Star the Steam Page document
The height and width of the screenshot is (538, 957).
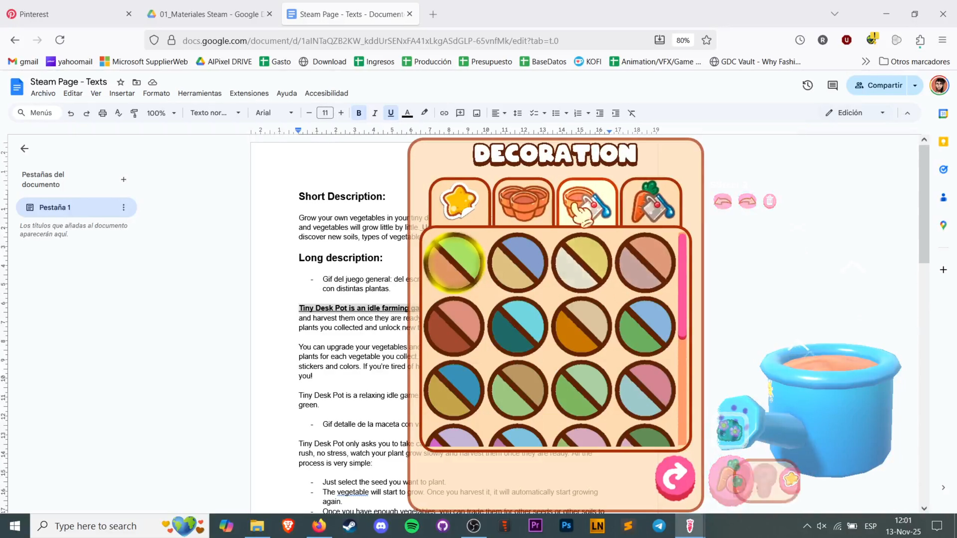[x=120, y=82]
